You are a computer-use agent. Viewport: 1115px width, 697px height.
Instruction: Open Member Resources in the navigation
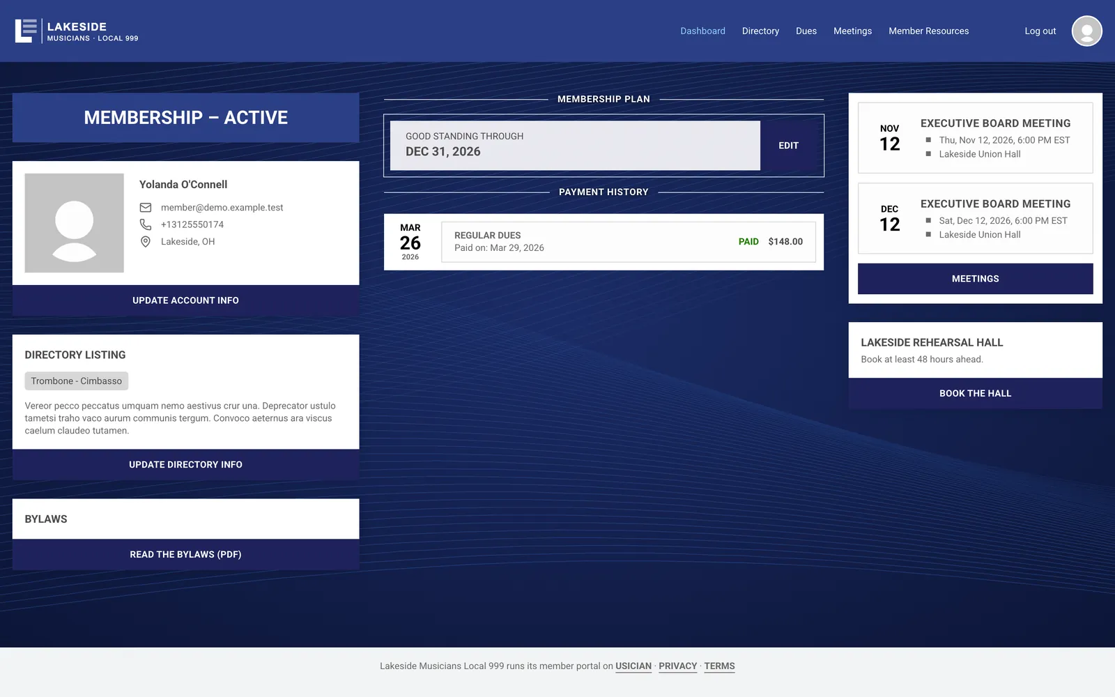[928, 31]
